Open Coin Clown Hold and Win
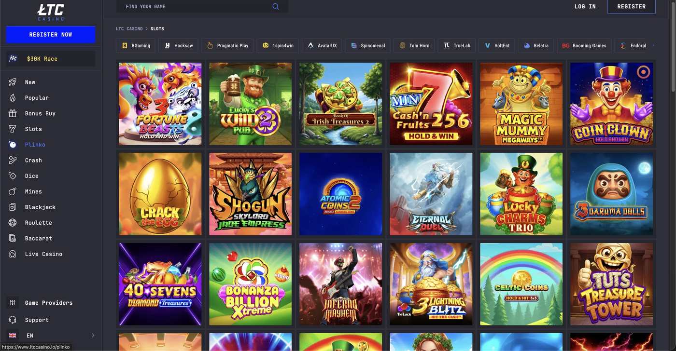This screenshot has width=676, height=351. (612, 104)
